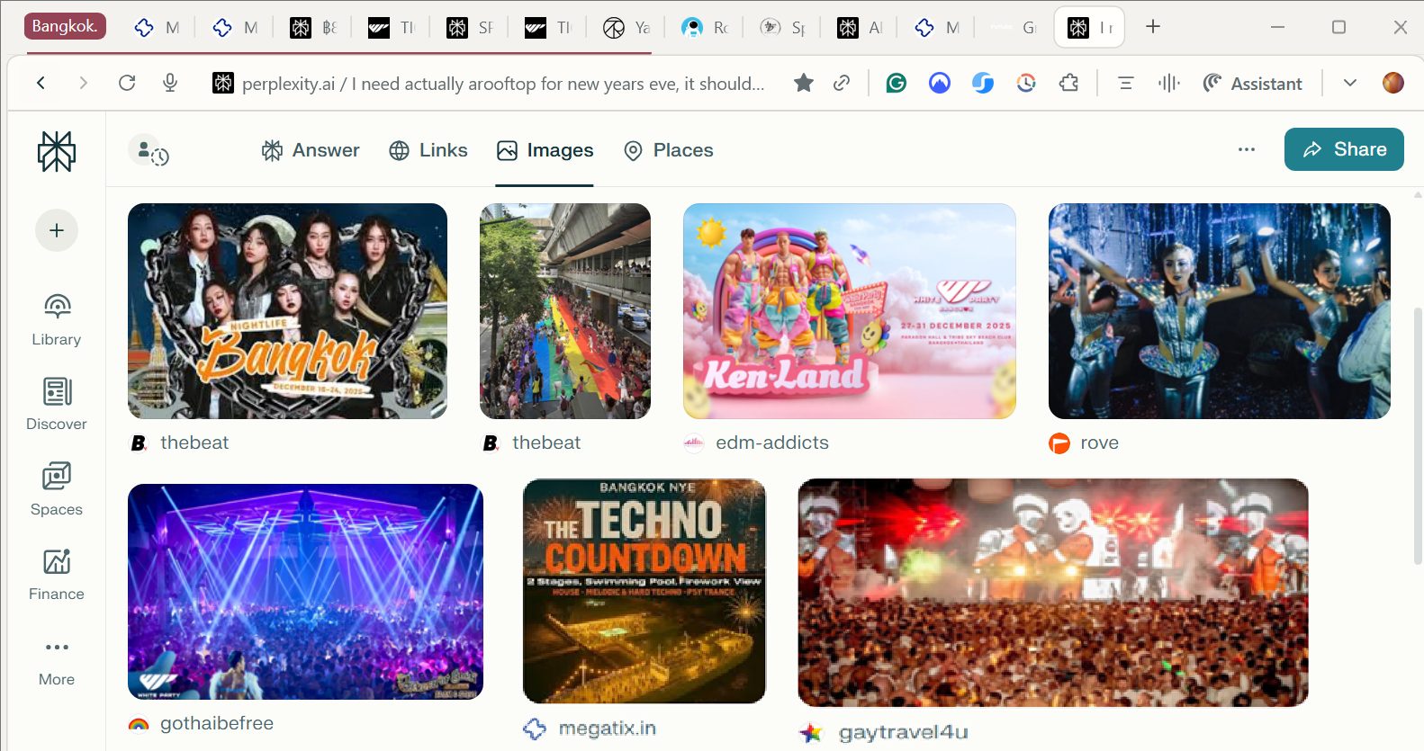Click the reader lines toolbar icon

[x=1125, y=83]
